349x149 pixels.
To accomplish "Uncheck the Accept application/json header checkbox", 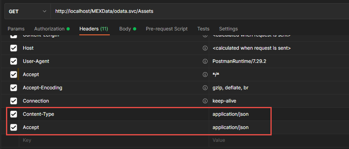I will coord(14,127).
